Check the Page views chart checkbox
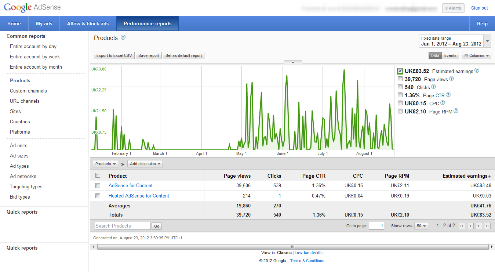Image resolution: width=495 pixels, height=272 pixels. tap(400, 79)
